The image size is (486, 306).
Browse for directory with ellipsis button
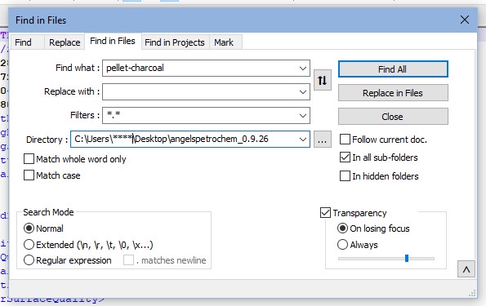click(323, 140)
